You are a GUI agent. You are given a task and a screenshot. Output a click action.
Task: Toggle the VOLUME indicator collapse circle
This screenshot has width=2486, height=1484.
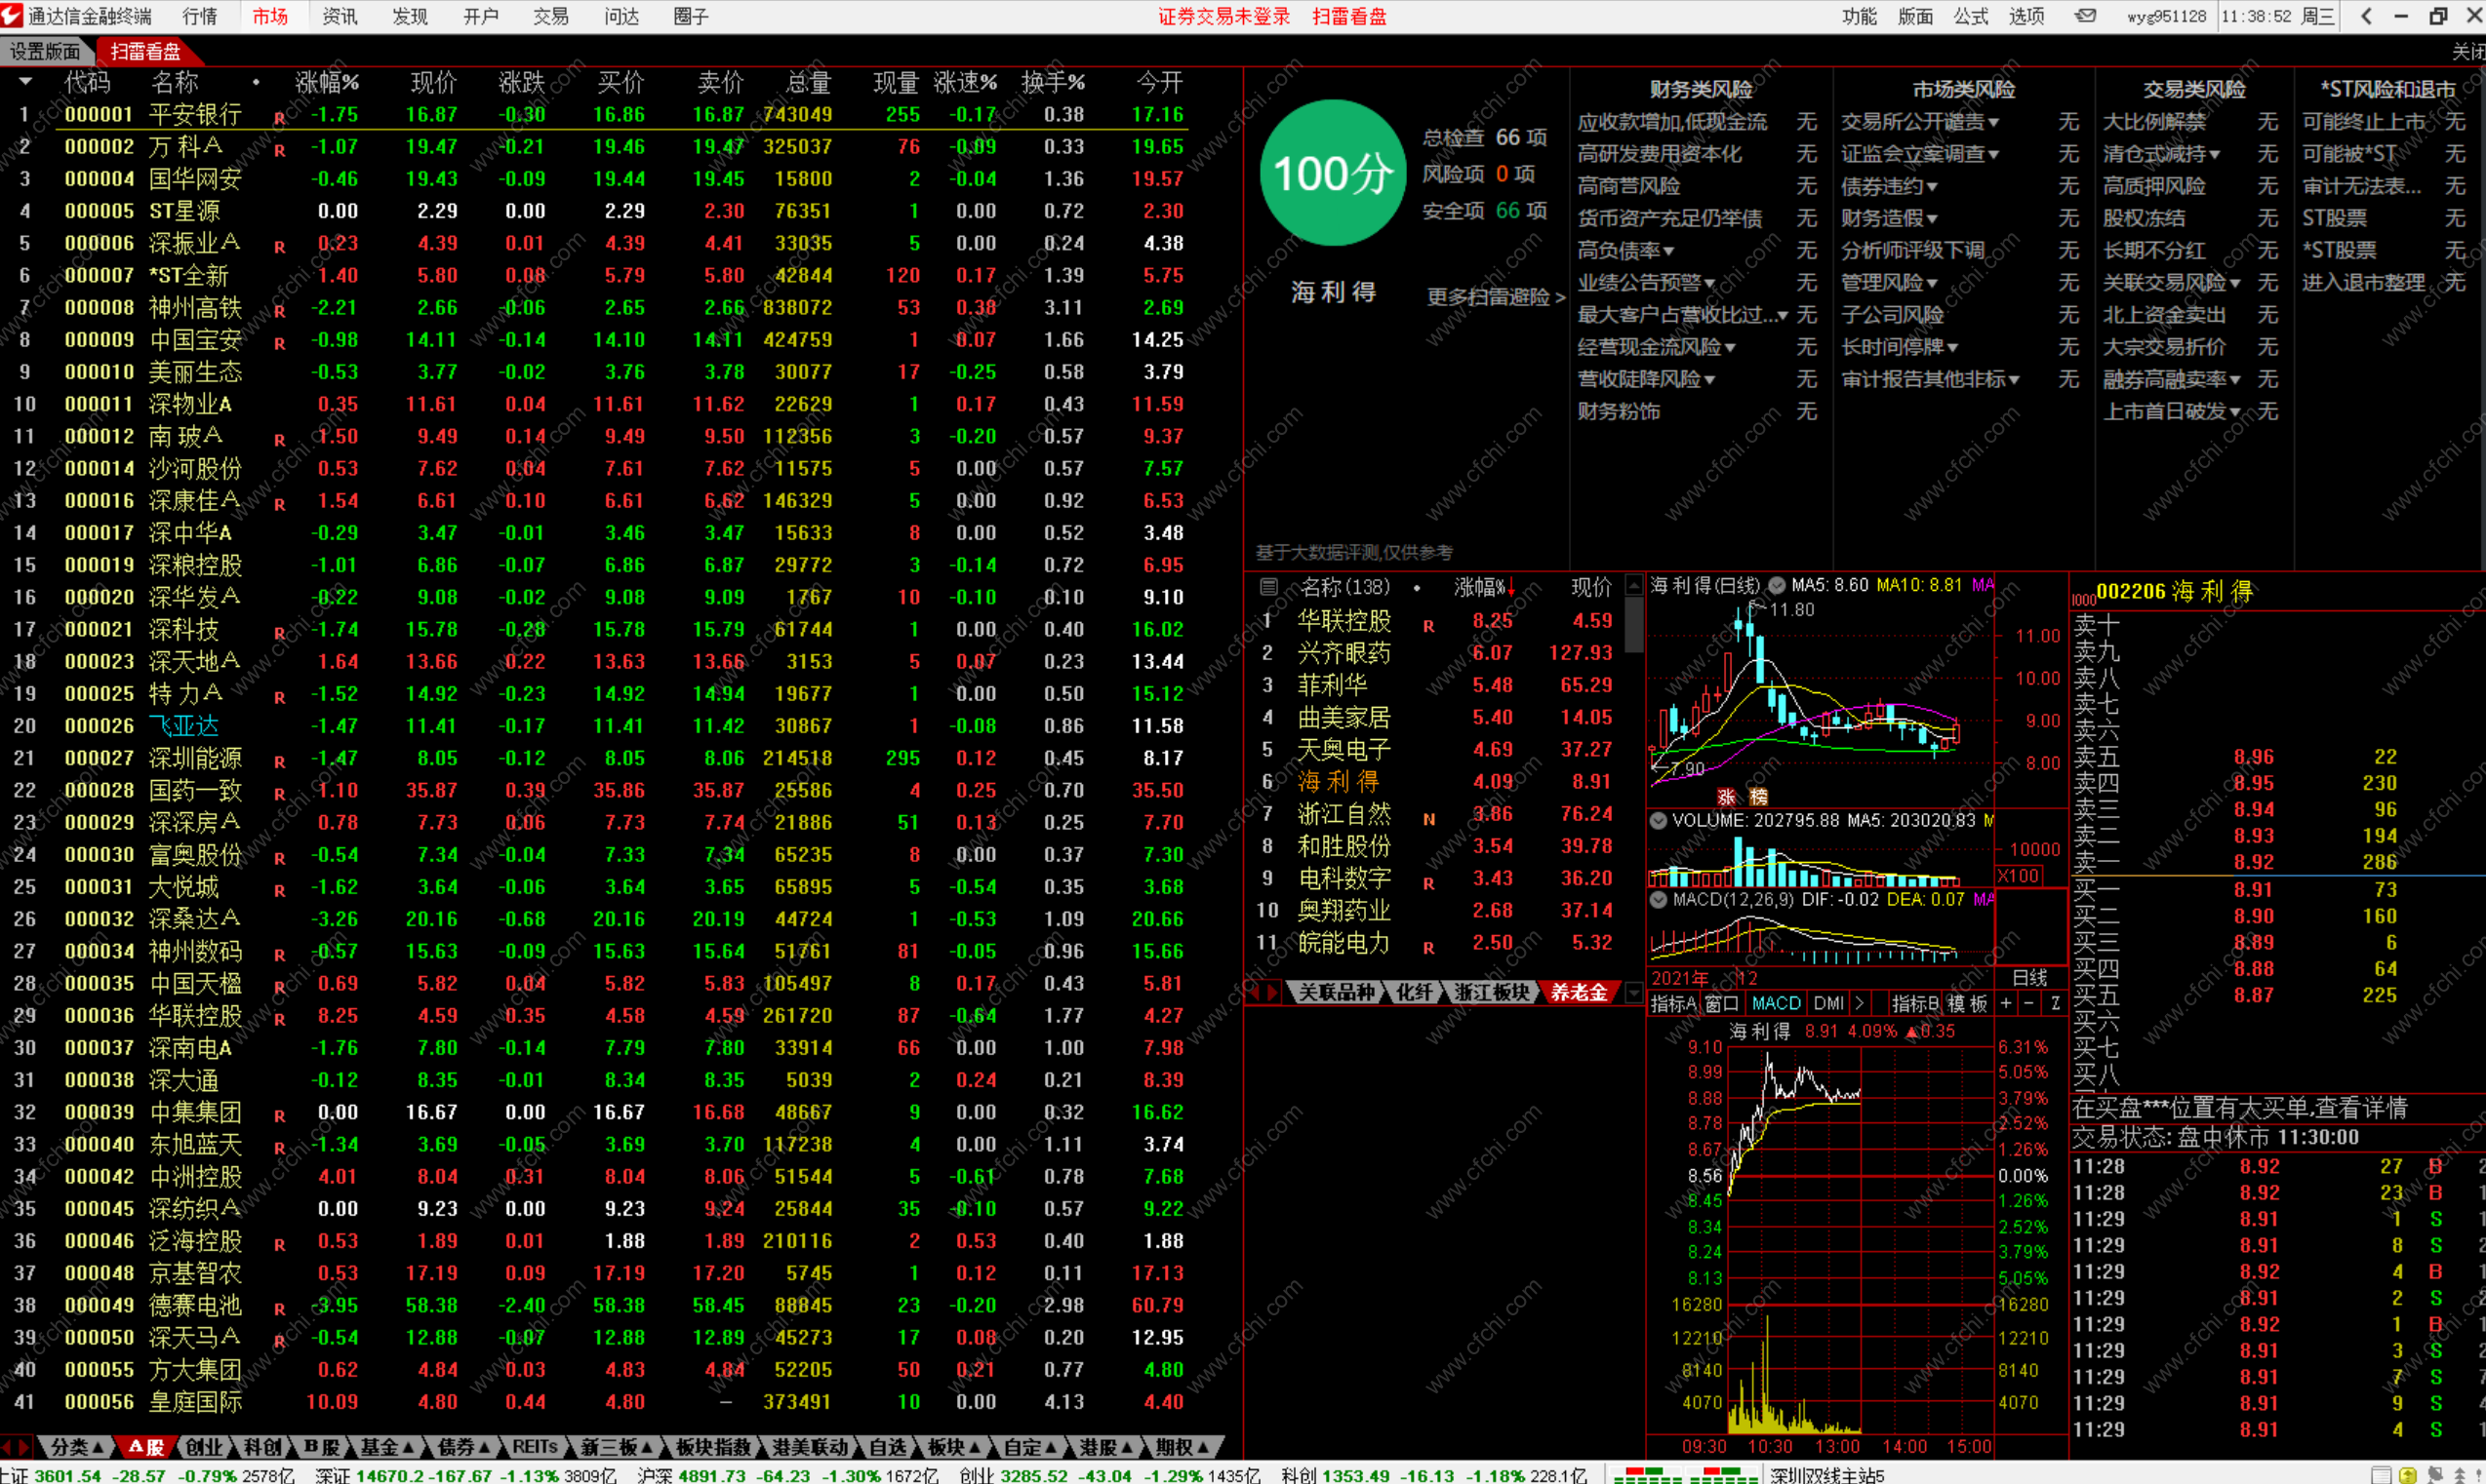coord(1658,821)
